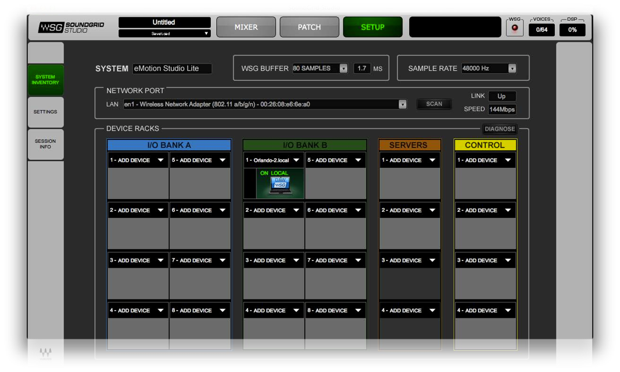Open the Orlando-2.local device menu
Viewport: 620px width, 372px height.
tap(273, 160)
